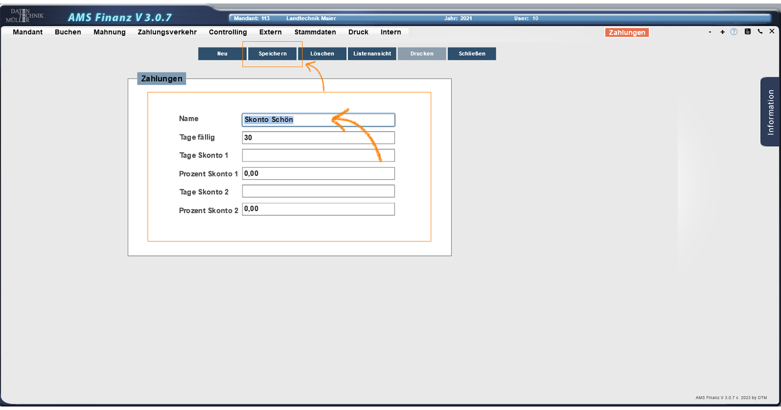This screenshot has height=410, width=781.
Task: Click the Schließen button
Action: click(x=471, y=54)
